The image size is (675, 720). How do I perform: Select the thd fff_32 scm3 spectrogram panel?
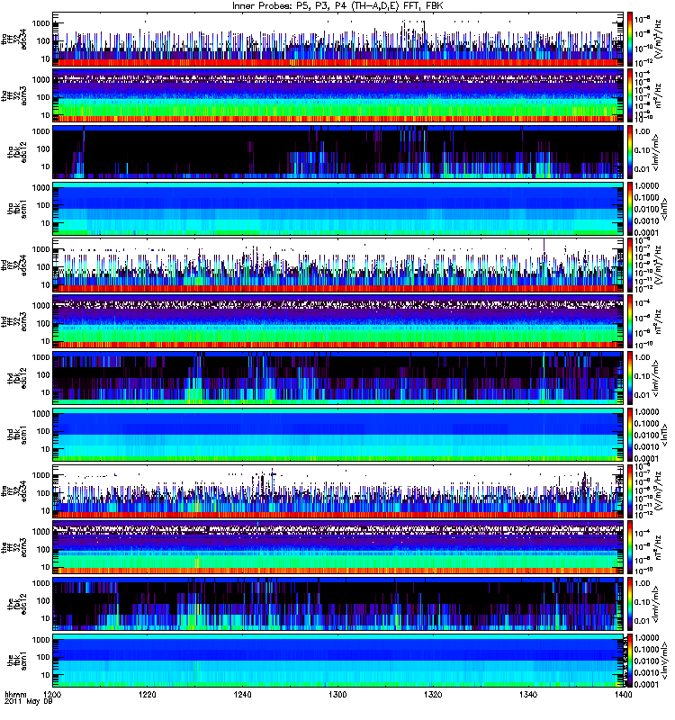(x=338, y=322)
